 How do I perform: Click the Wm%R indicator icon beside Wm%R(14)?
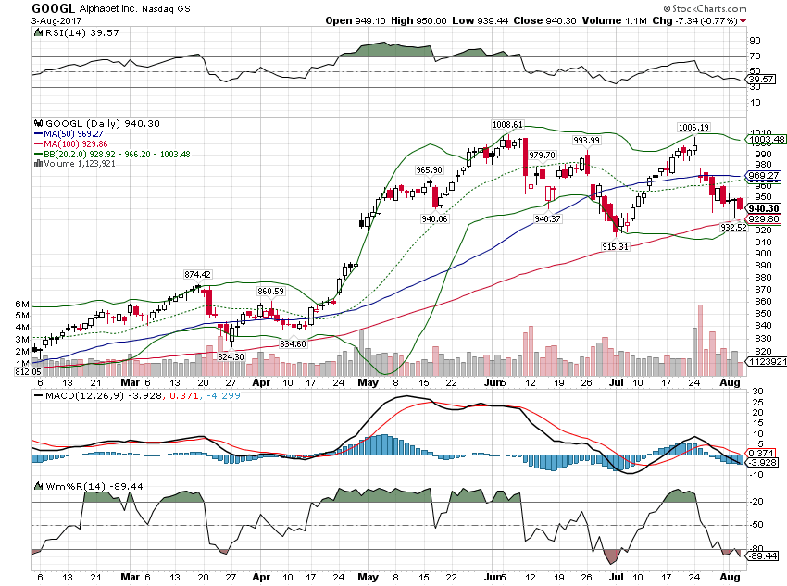38,486
